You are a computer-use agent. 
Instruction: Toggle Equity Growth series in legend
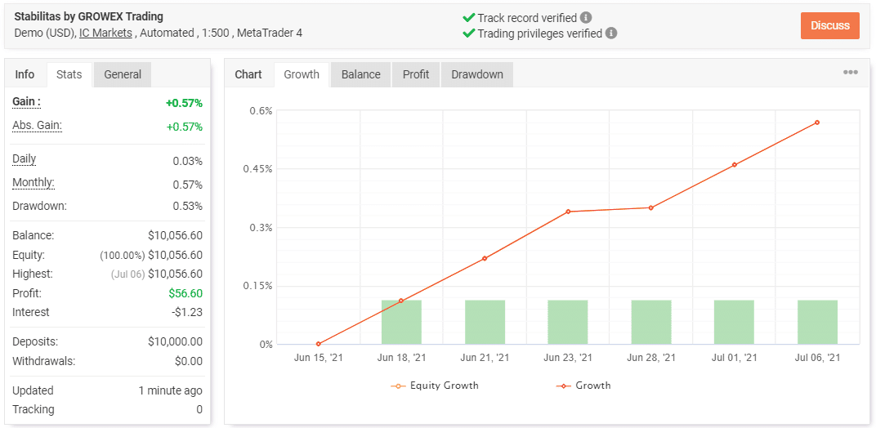click(434, 386)
